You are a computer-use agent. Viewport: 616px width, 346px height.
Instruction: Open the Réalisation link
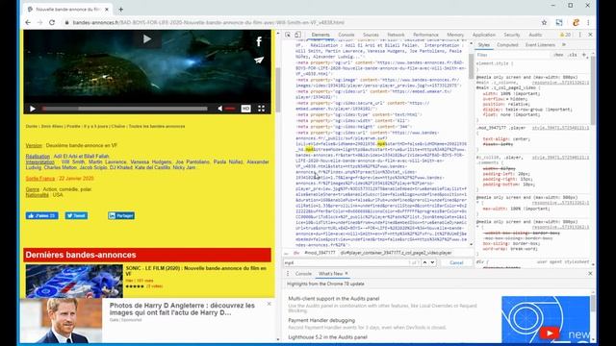point(38,156)
